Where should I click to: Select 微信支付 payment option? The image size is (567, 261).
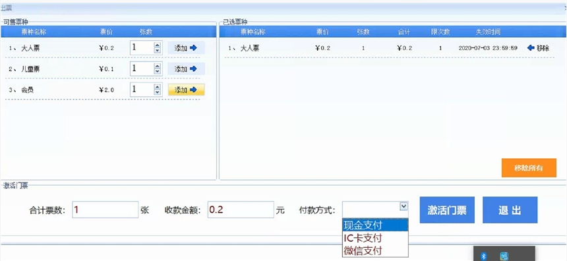point(375,250)
